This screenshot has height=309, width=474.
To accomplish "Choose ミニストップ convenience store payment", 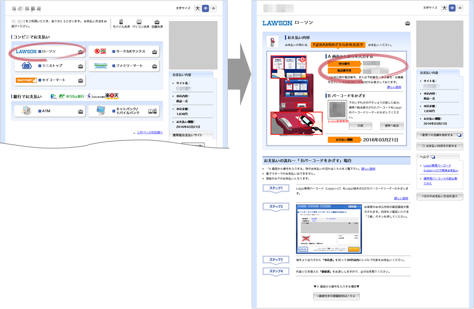I will (x=50, y=66).
